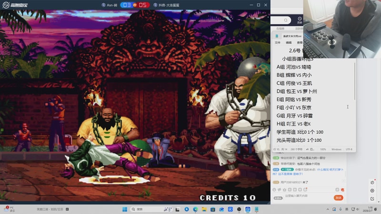
Task: Open the notification bell icon
Action: [376, 209]
